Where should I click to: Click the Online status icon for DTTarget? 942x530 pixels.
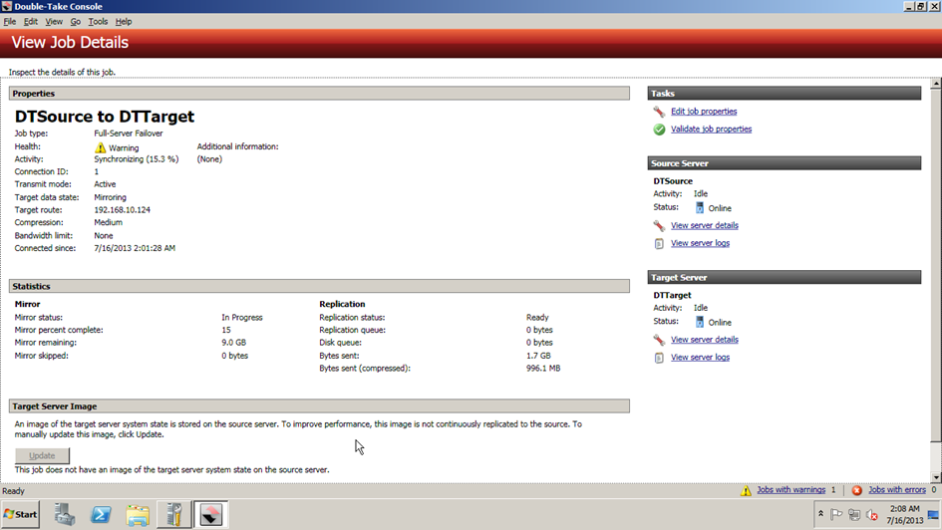(700, 322)
